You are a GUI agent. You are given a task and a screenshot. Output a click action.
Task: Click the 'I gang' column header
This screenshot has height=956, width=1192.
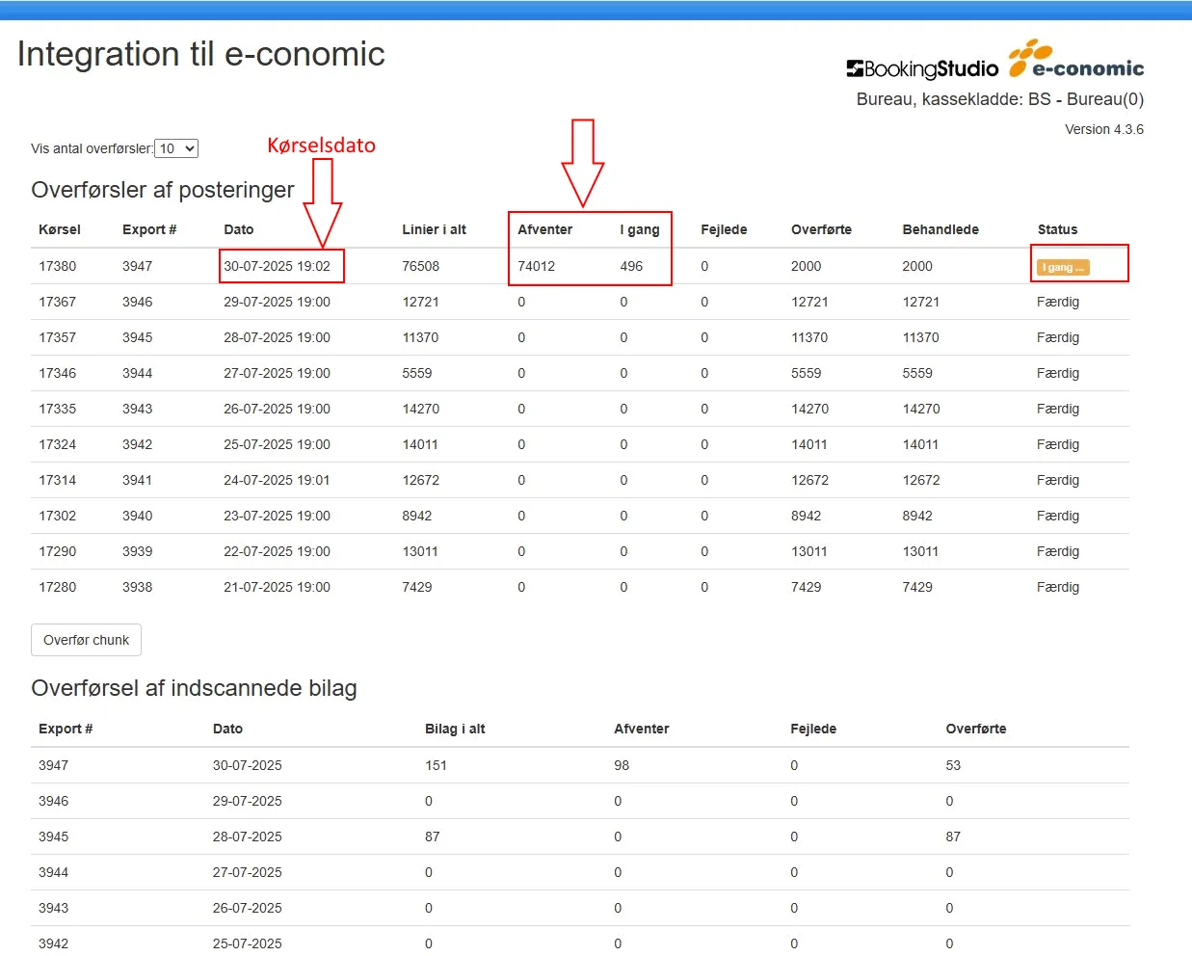point(640,229)
